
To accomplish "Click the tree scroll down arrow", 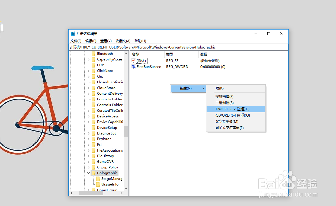I will pyautogui.click(x=126, y=188).
